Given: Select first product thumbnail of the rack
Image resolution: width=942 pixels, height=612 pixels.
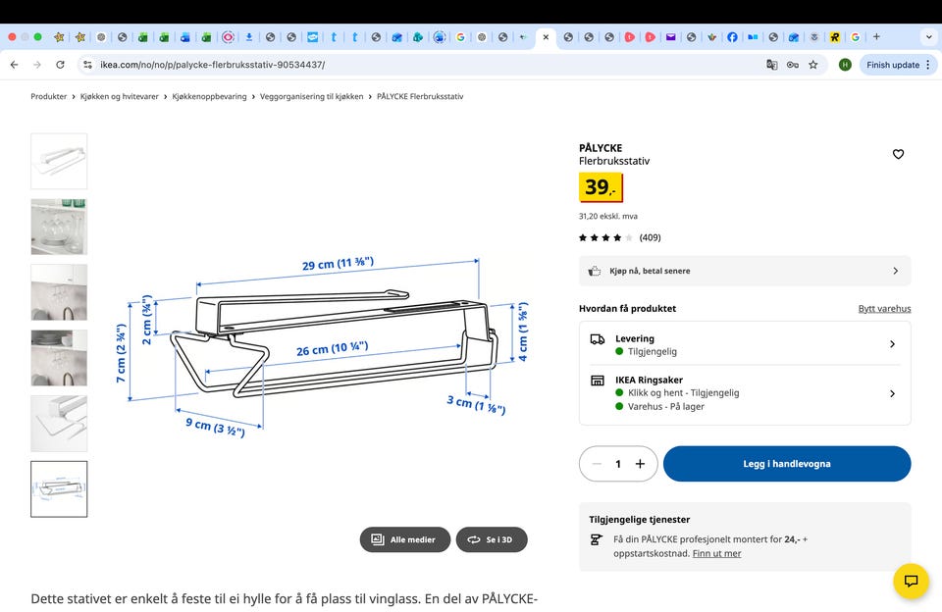Looking at the screenshot, I should point(59,162).
